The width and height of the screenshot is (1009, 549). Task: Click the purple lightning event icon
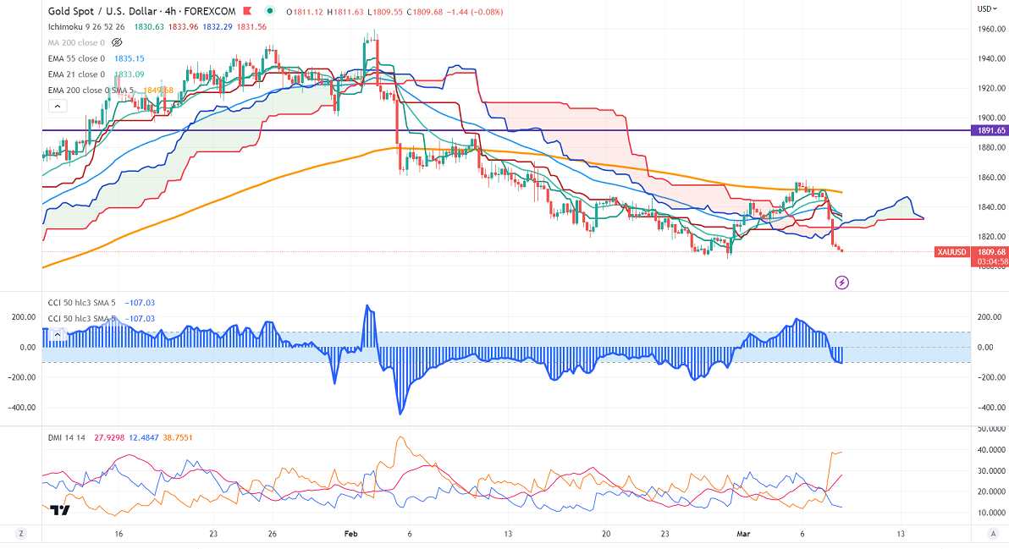click(x=841, y=282)
